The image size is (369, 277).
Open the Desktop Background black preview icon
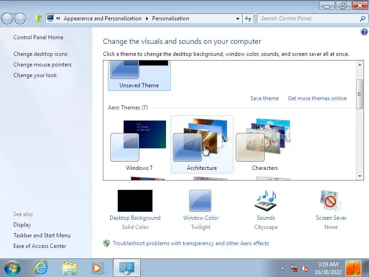click(x=135, y=201)
